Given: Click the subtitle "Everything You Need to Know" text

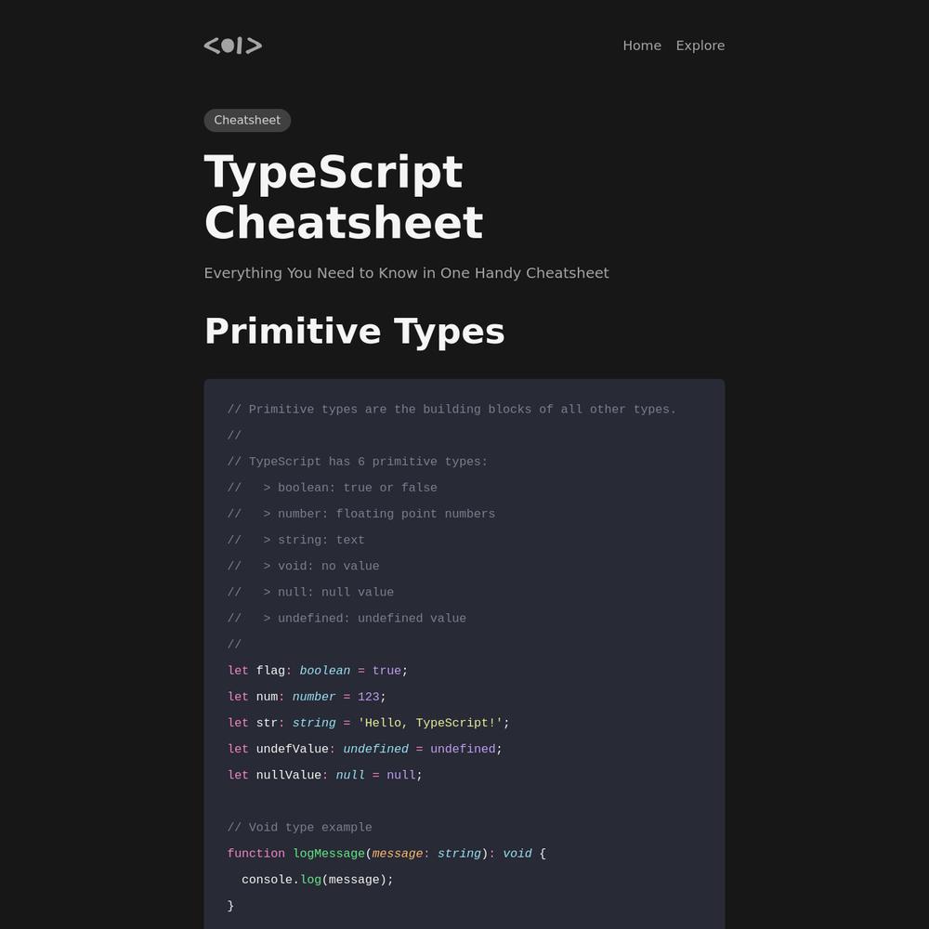Looking at the screenshot, I should coord(406,273).
